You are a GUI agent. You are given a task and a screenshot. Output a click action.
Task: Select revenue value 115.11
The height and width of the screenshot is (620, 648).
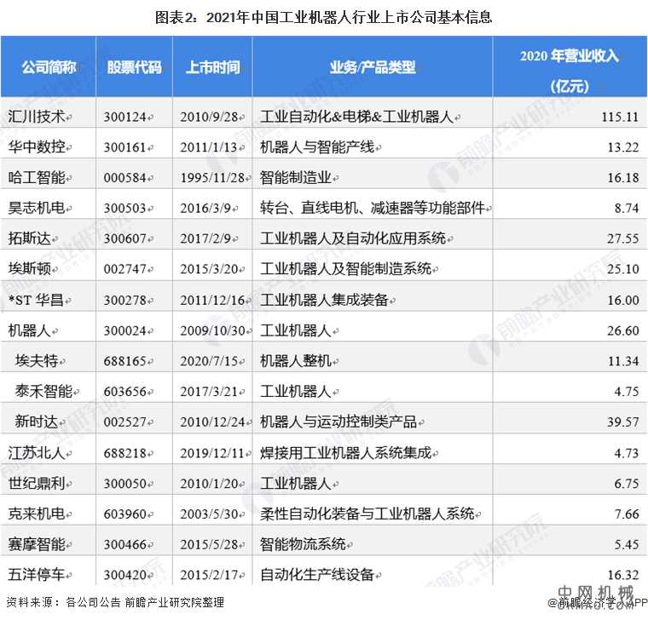(620, 118)
